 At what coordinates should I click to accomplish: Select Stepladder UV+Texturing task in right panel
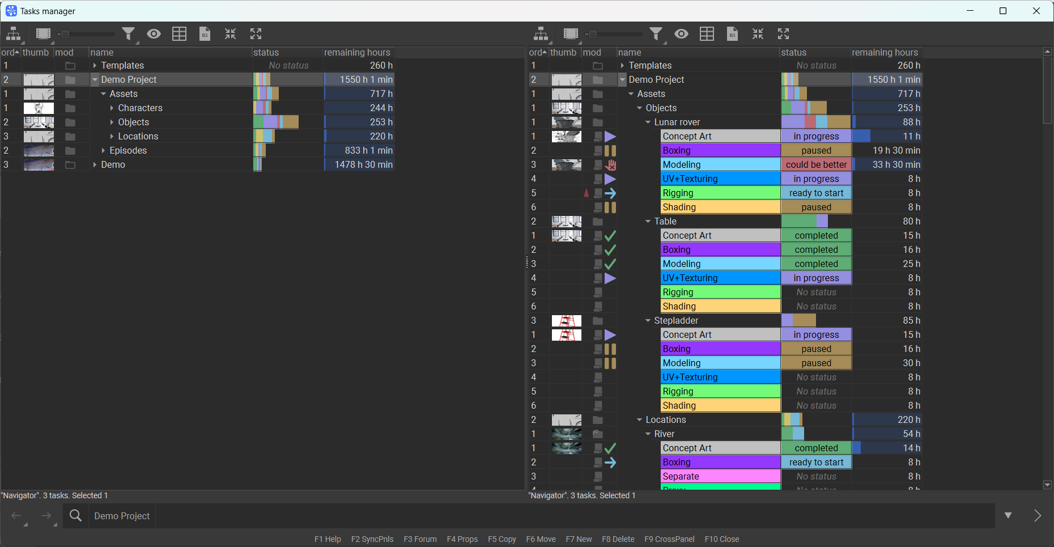click(721, 378)
